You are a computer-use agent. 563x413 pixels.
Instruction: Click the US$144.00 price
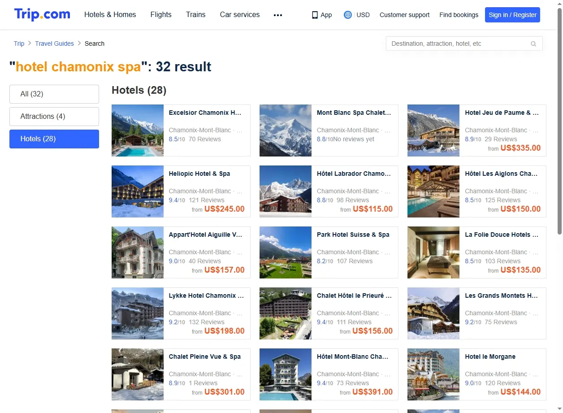520,392
